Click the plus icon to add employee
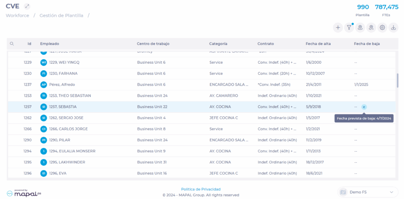This screenshot has height=199, width=404. point(338,27)
